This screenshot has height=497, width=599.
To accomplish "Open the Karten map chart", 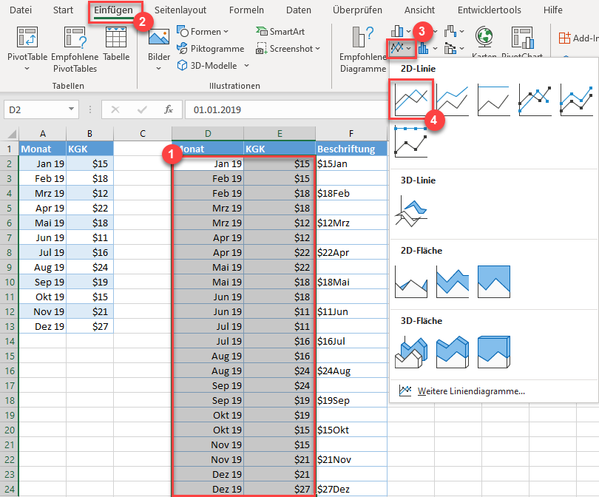I will click(484, 40).
